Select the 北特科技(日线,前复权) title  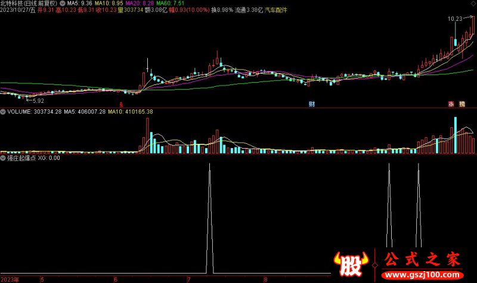pyautogui.click(x=29, y=4)
